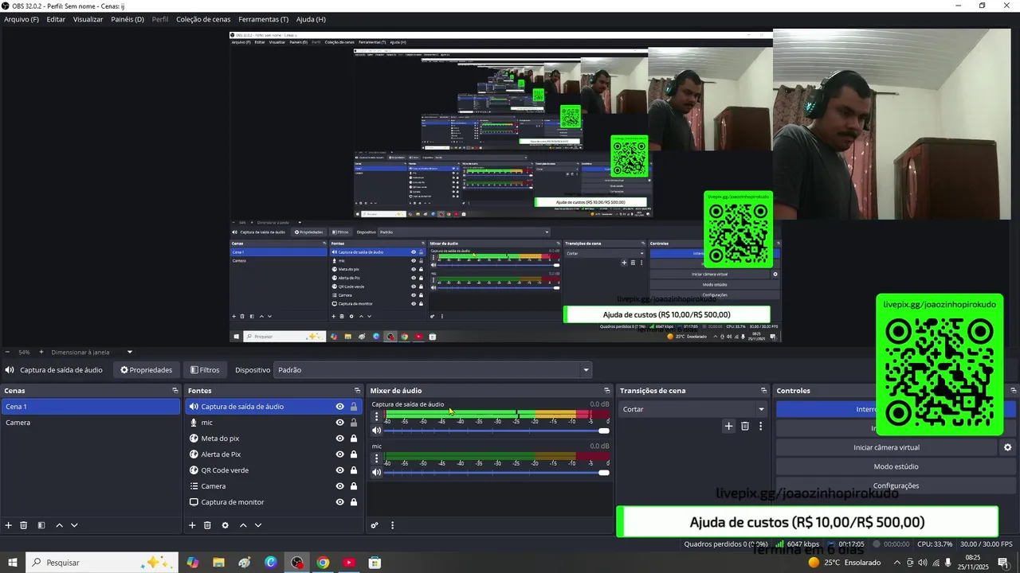Hide Captura de saída de áudio source
1020x573 pixels.
click(x=339, y=407)
